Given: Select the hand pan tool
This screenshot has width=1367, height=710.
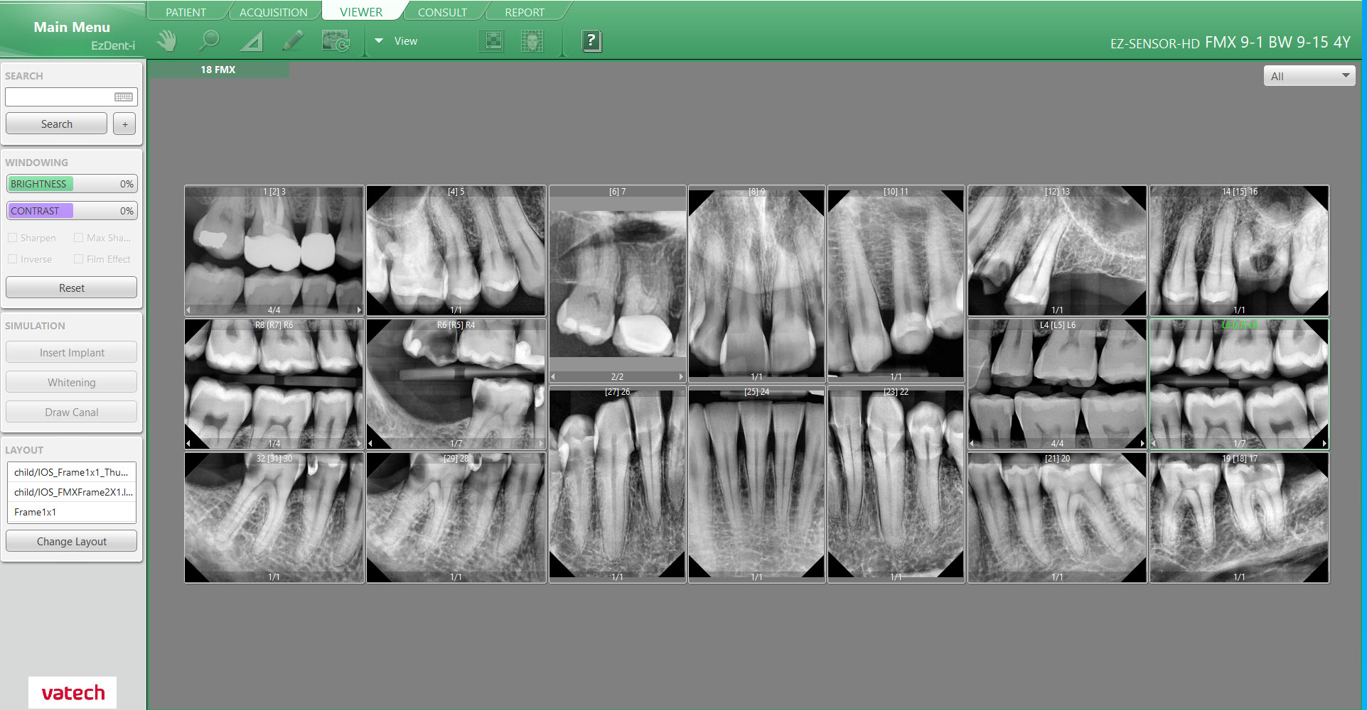Looking at the screenshot, I should 167,41.
